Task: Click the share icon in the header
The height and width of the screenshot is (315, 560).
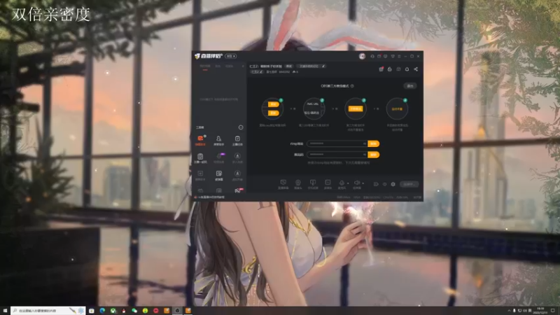Action: click(x=416, y=69)
